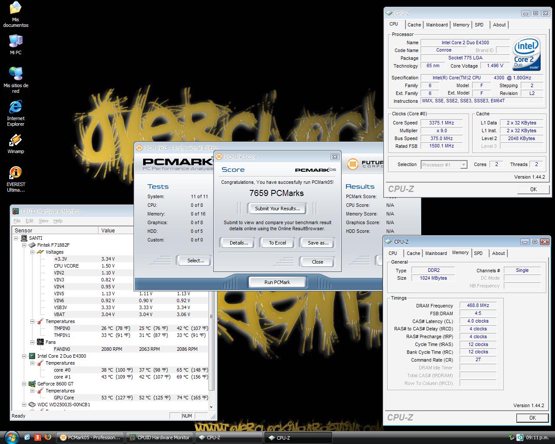Image resolution: width=555 pixels, height=444 pixels.
Task: Click the Value column header
Action: (116, 230)
